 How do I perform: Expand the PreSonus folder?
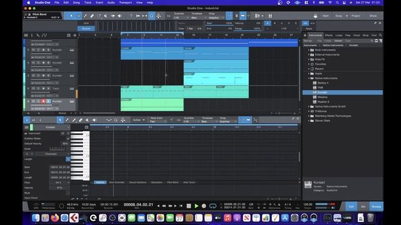(x=309, y=111)
